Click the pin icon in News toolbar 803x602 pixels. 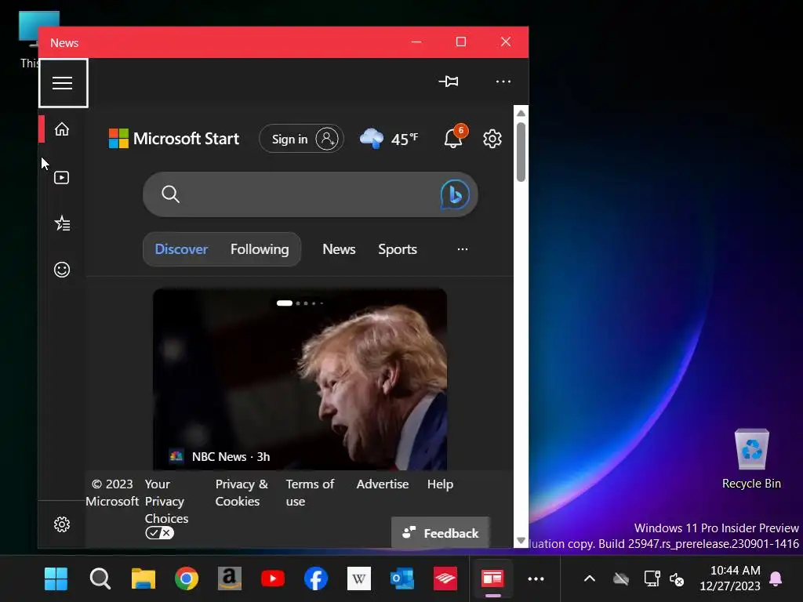pos(449,82)
